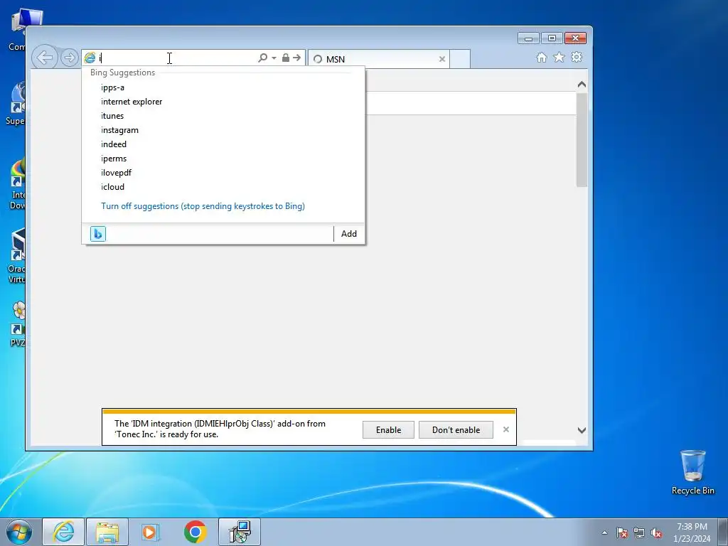Click the Go arrow in address bar
The image size is (728, 546).
pos(296,58)
